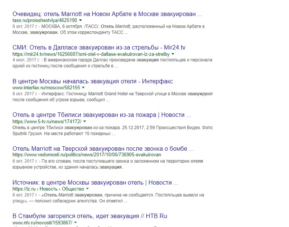Expand the iz.ru breadcrumb dropdown arrow

[x=88, y=189]
